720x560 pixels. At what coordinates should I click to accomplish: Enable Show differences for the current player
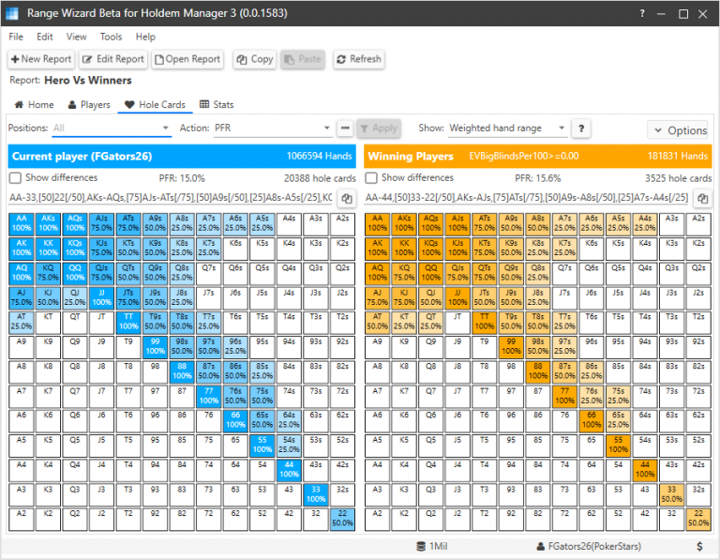pyautogui.click(x=15, y=178)
